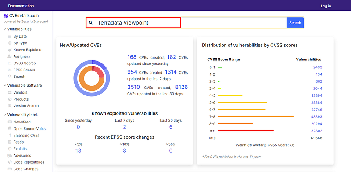Click the >10% EPSS change count 8

[x=125, y=151]
